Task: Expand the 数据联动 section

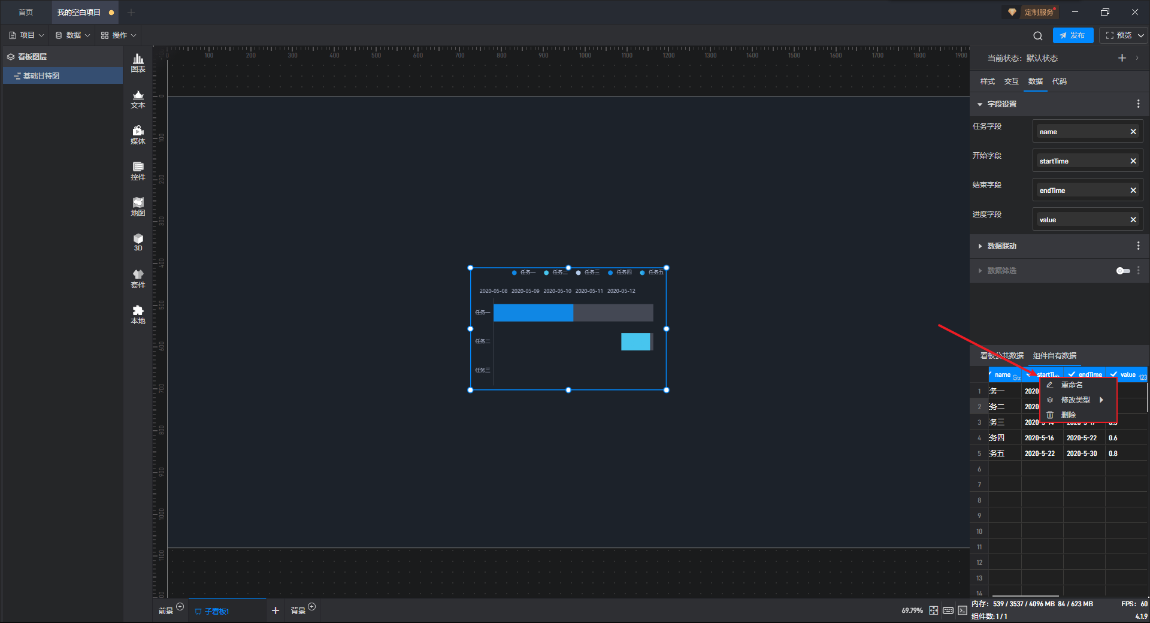Action: coord(980,246)
